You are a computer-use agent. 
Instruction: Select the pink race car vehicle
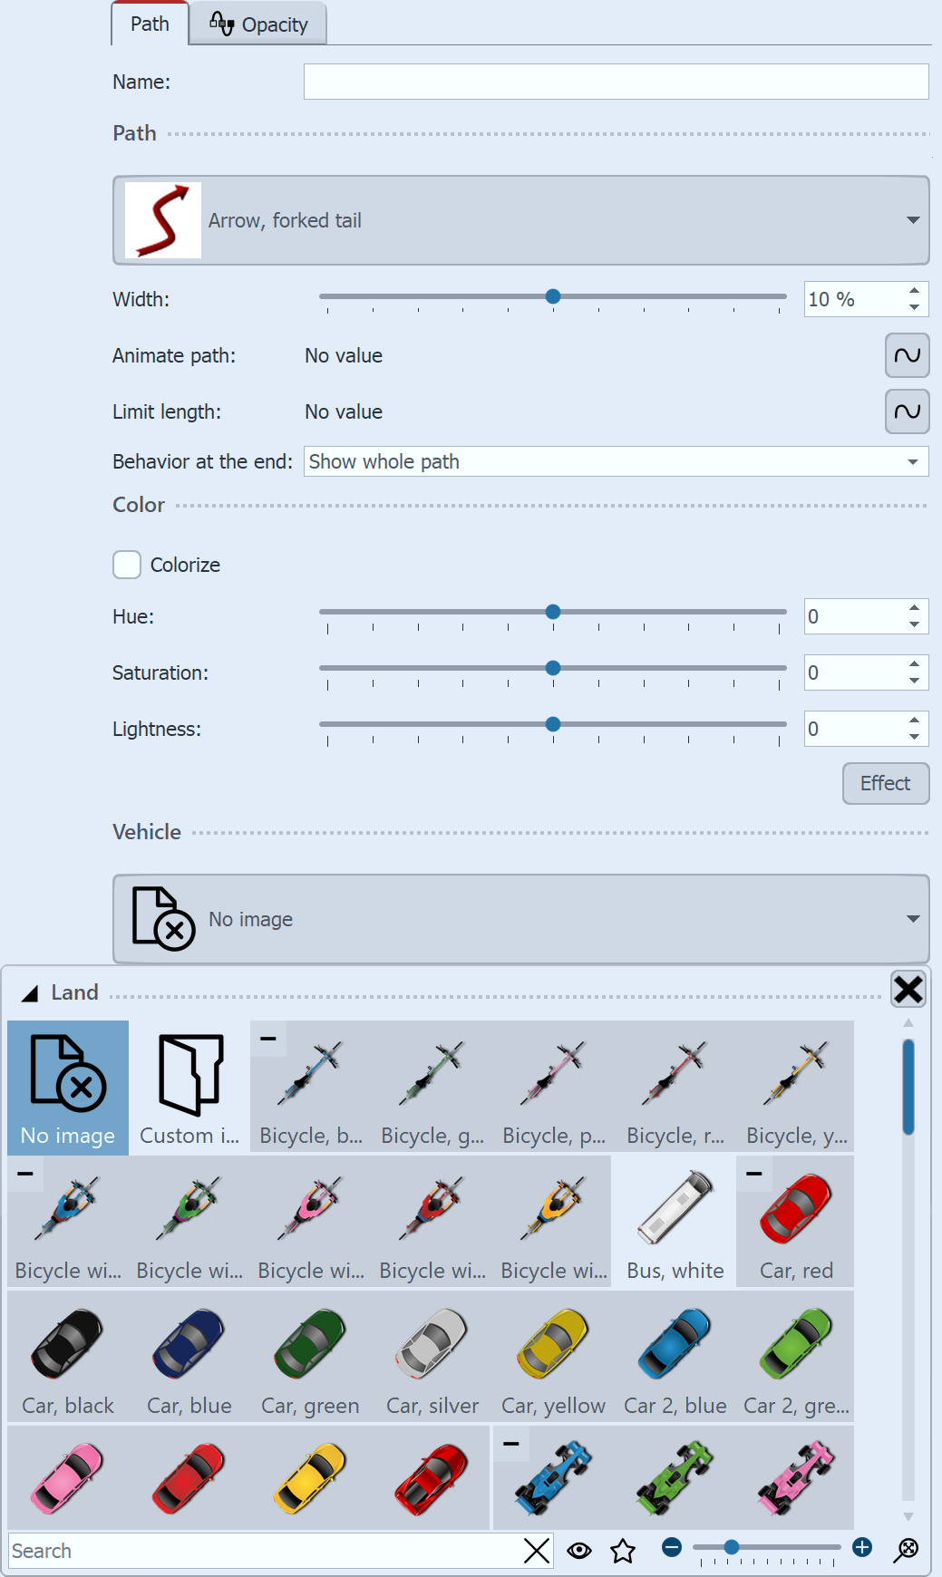[797, 1478]
